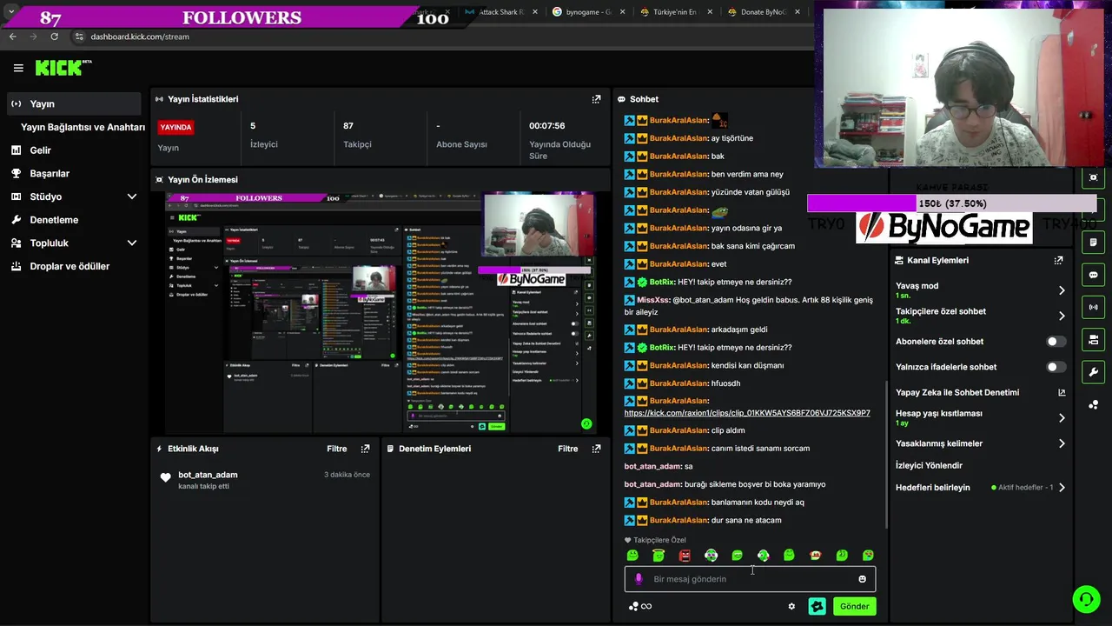Click the Bir mesaj gönderin input field

point(750,579)
